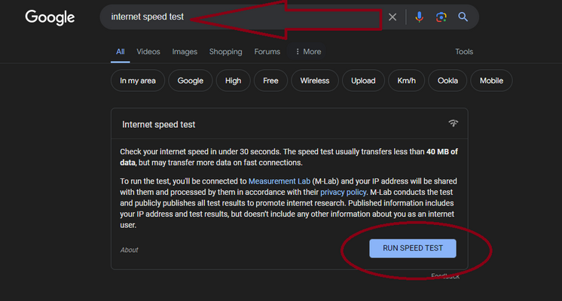
Task: Start voice search with microphone icon
Action: click(x=419, y=17)
